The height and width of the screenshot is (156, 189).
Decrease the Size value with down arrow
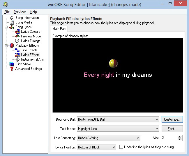coord(180,139)
